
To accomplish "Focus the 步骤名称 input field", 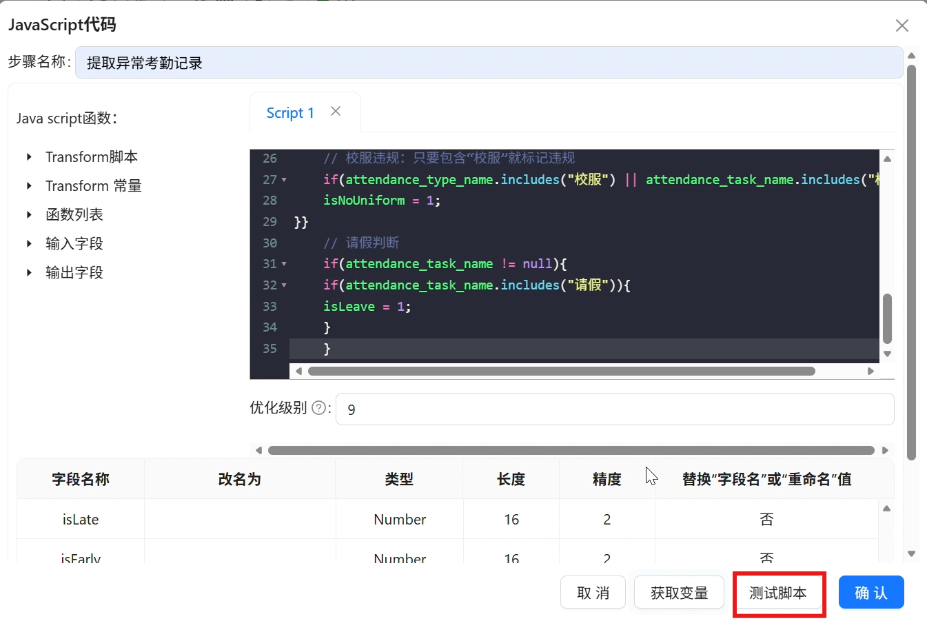I will point(489,63).
